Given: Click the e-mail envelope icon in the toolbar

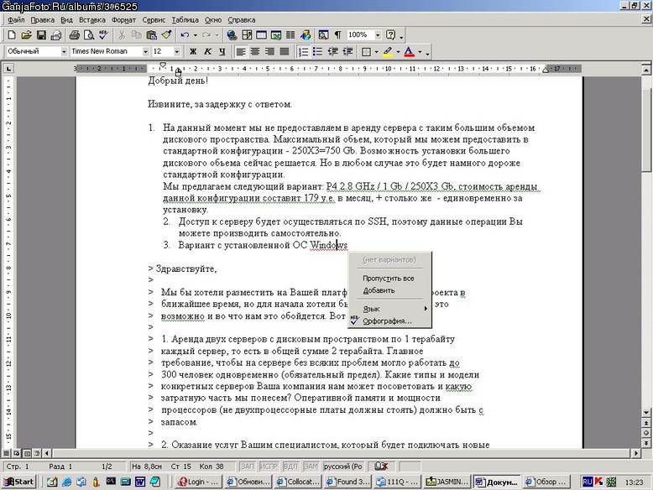Looking at the screenshot, I should (56, 35).
